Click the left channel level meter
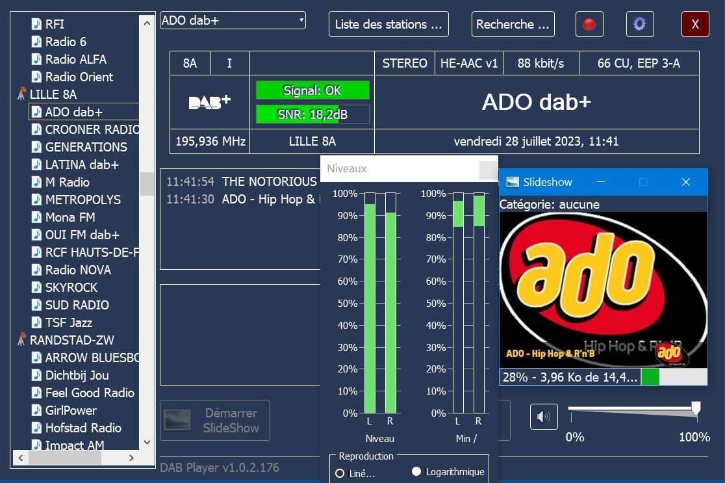 (x=370, y=302)
